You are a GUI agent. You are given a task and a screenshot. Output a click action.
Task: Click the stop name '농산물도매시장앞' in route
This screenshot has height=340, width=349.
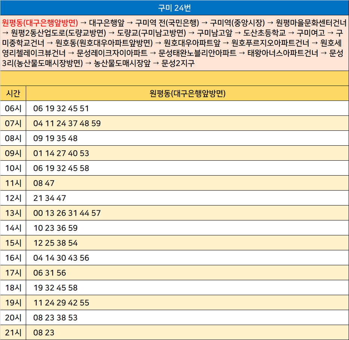tap(122, 64)
